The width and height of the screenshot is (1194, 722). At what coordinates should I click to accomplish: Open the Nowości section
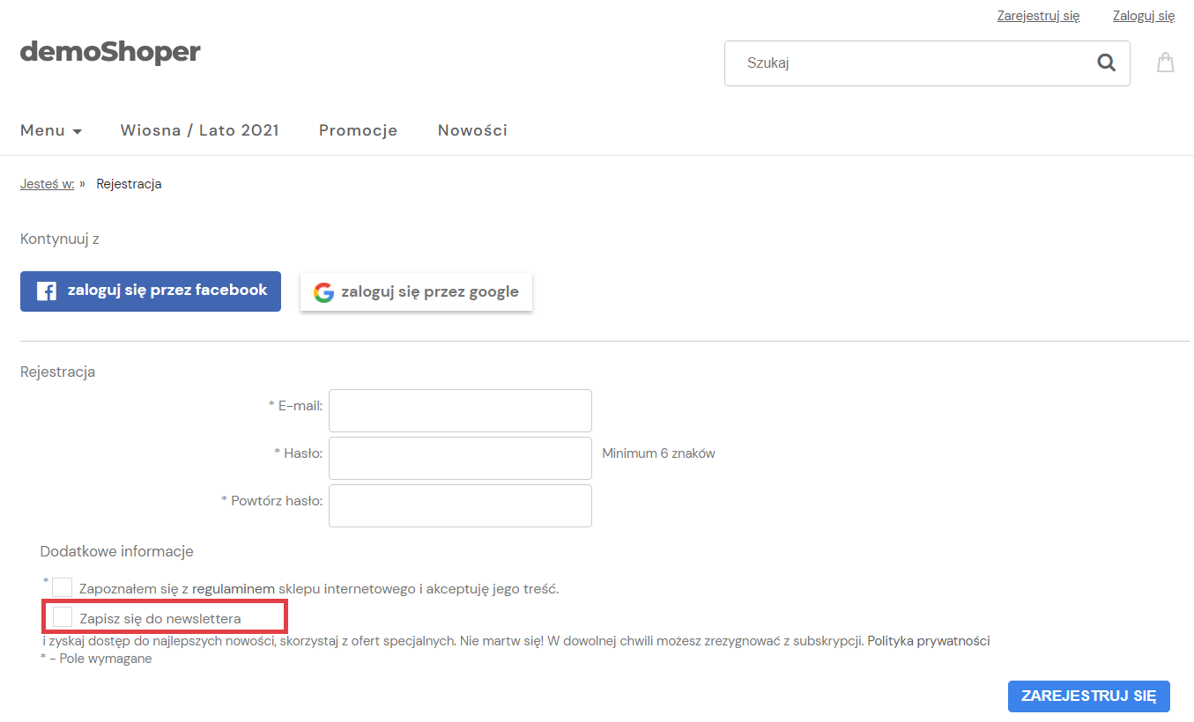[472, 129]
